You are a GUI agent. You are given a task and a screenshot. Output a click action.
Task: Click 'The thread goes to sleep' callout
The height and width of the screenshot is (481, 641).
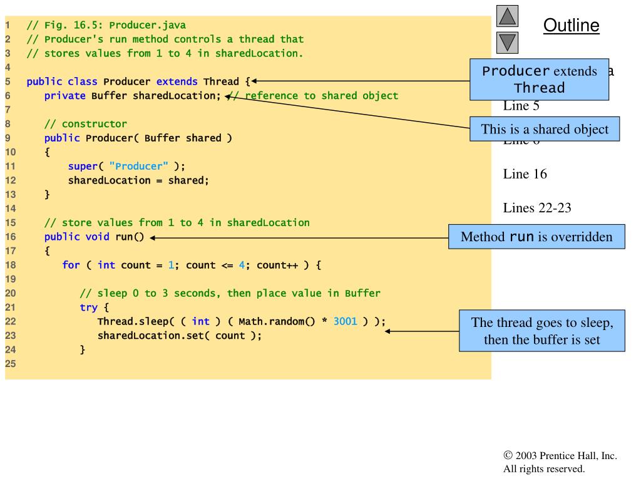(541, 331)
